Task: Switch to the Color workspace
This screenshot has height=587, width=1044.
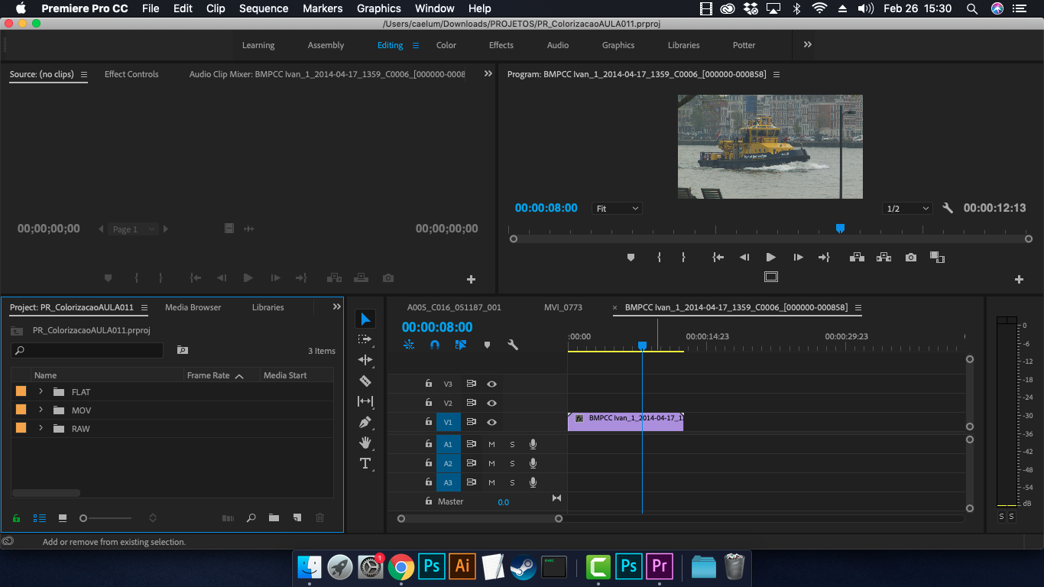Action: (x=446, y=45)
